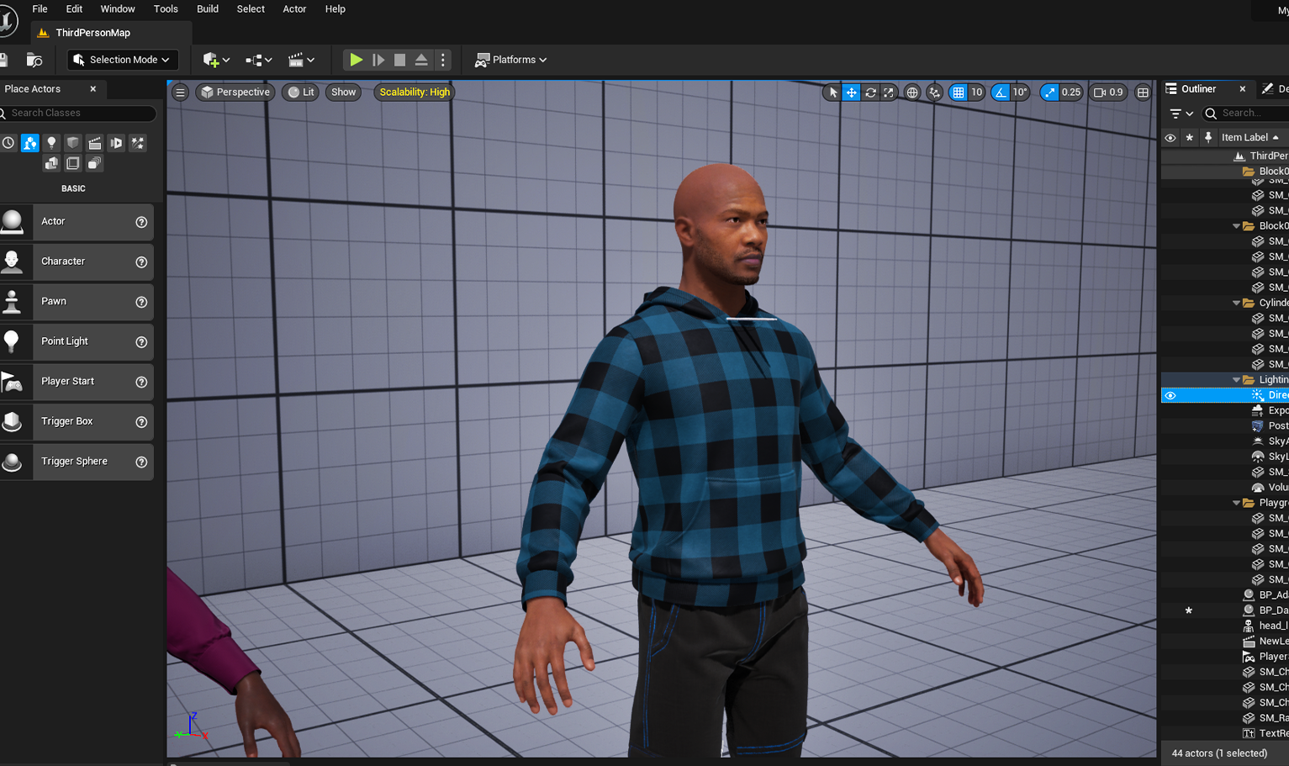Click the Character entry in Place Actors

click(77, 261)
